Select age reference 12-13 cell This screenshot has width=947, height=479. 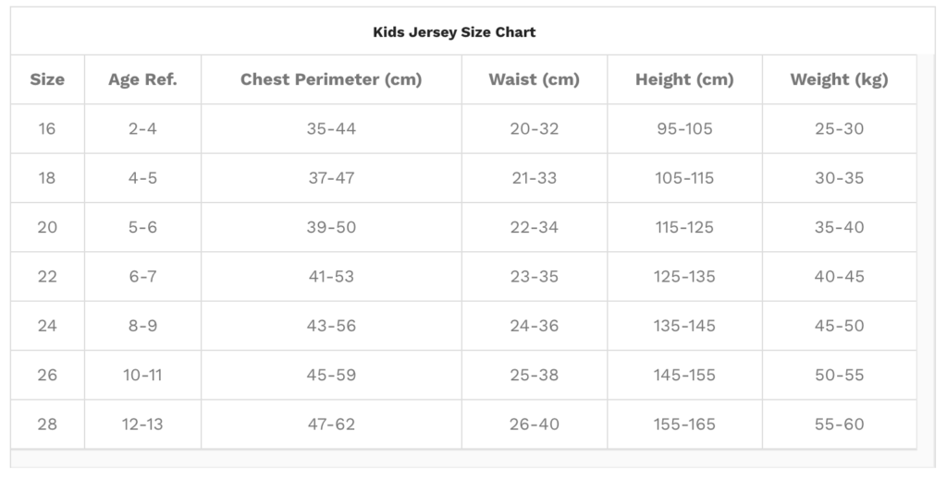point(142,425)
